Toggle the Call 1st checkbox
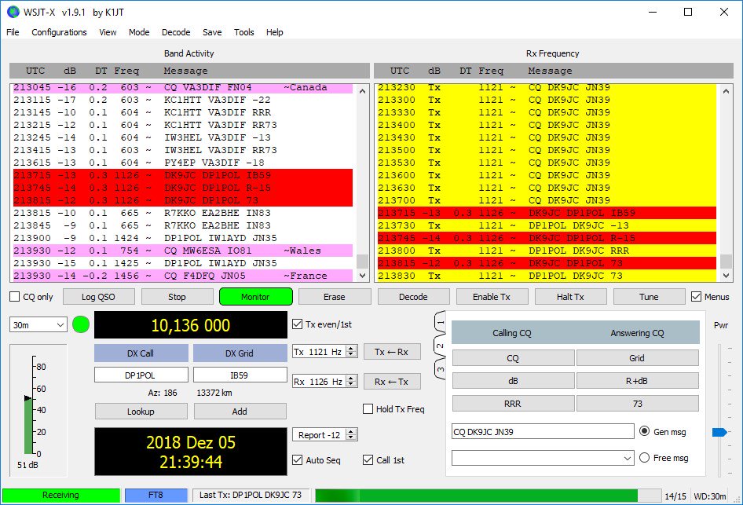The height and width of the screenshot is (505, 743). pyautogui.click(x=368, y=460)
